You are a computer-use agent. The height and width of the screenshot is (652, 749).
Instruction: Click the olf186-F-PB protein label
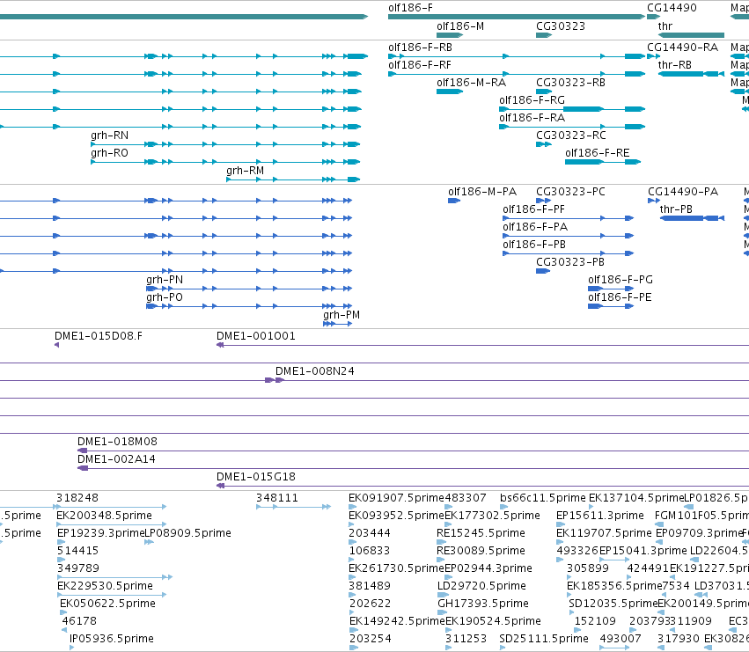[534, 245]
